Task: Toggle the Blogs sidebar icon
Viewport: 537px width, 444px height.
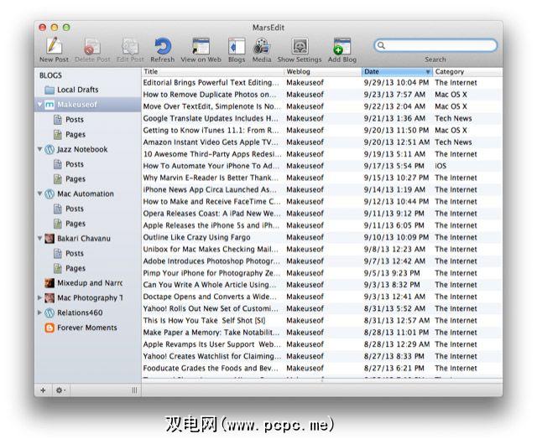Action: coord(237,46)
